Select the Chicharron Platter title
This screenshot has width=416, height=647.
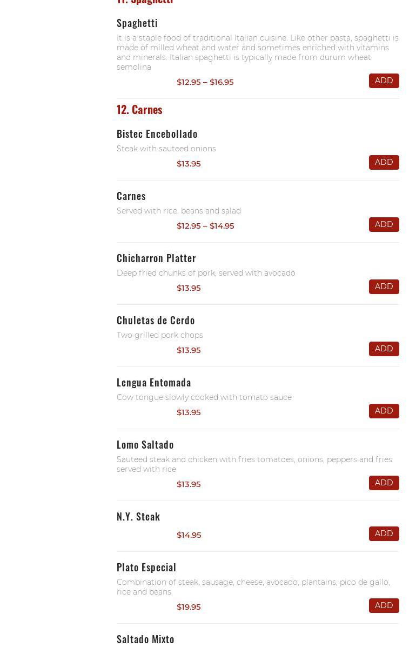tap(156, 258)
